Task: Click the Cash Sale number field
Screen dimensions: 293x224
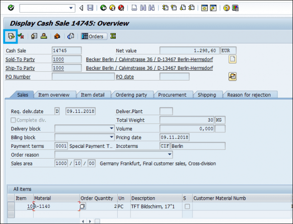Action: 66,51
